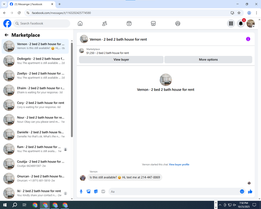The width and height of the screenshot is (261, 209).
Task: Click the View buyer button
Action: 121,60
